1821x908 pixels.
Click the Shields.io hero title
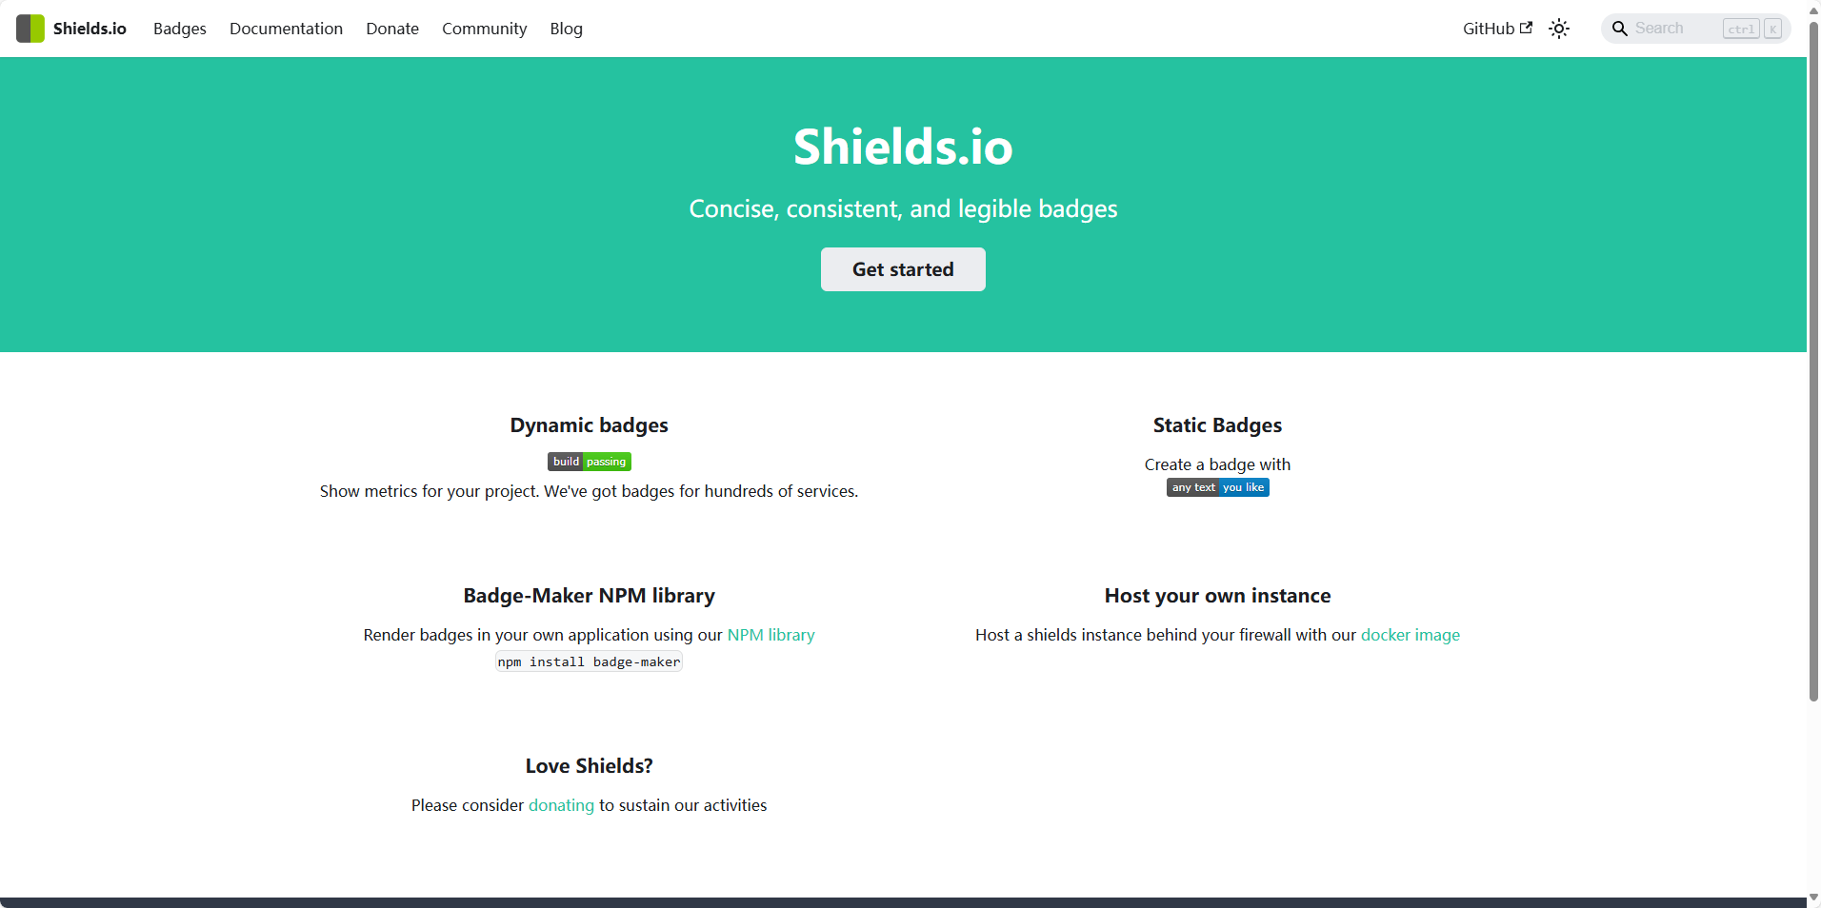(x=903, y=147)
